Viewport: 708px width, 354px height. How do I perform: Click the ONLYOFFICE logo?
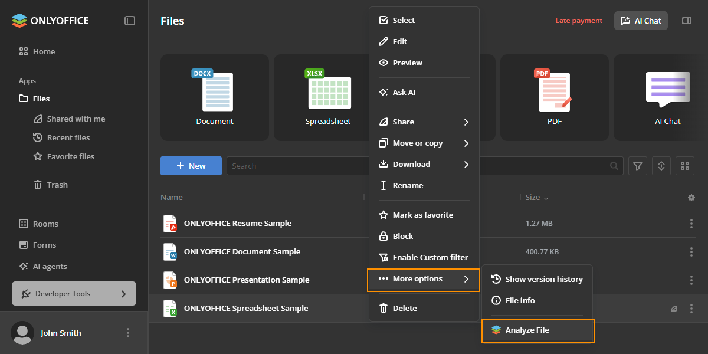50,21
